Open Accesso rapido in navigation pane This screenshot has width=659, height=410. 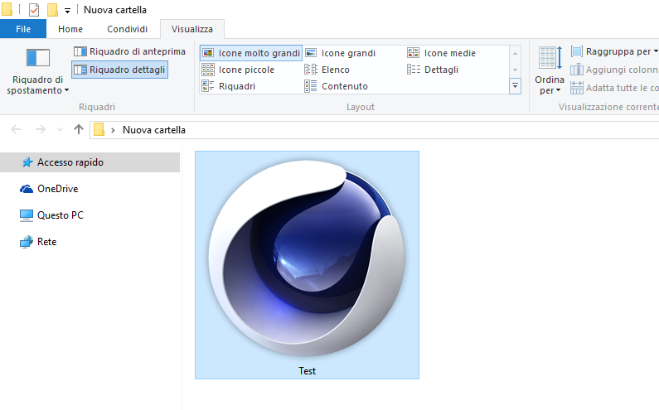pyautogui.click(x=90, y=162)
